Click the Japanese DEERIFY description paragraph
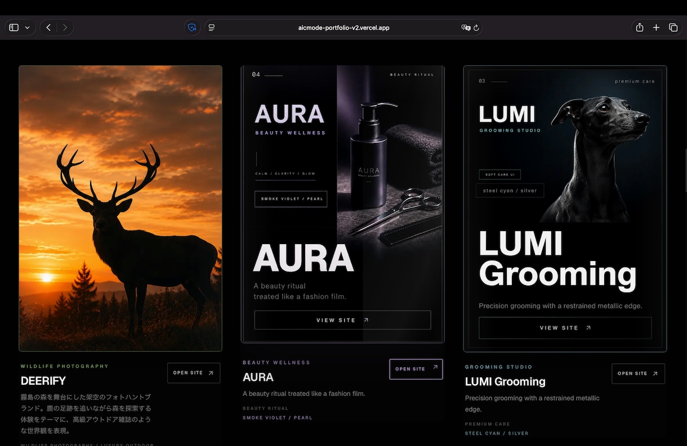 [x=86, y=414]
